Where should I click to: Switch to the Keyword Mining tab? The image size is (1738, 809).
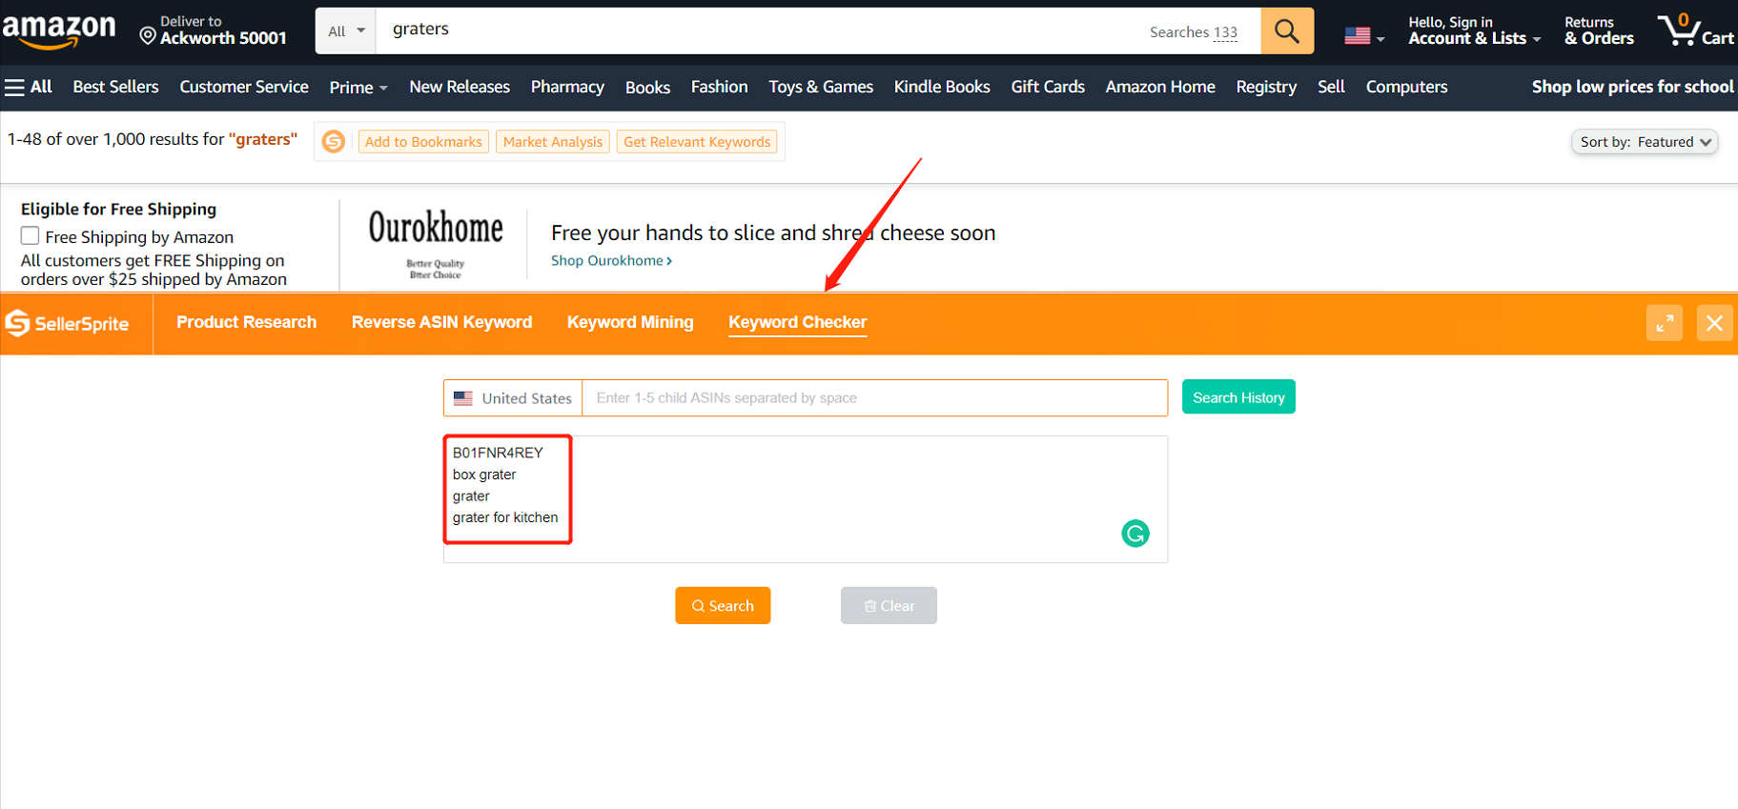coord(630,322)
